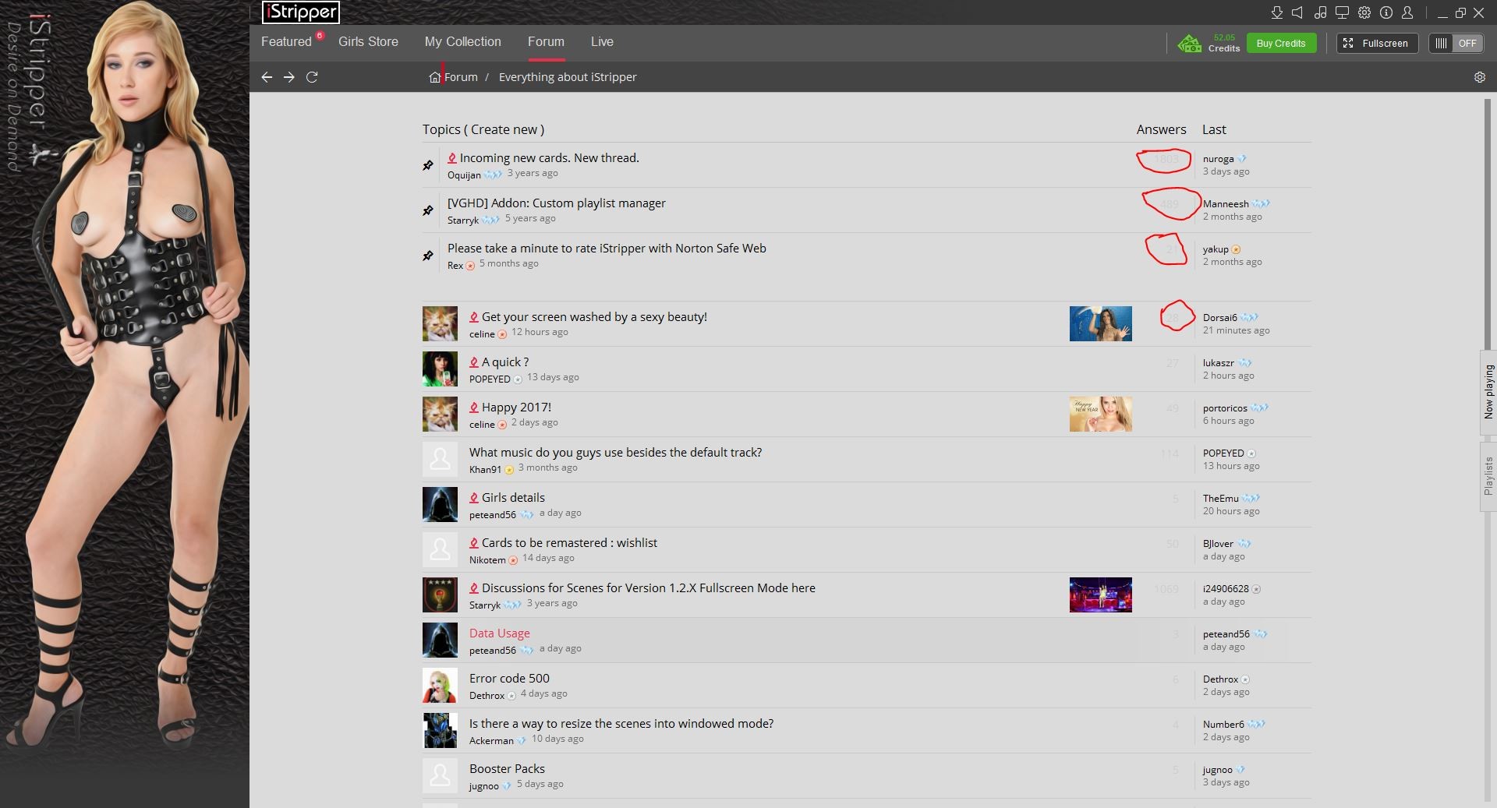Click pin icon beside Norton Safe Web thread

coord(428,256)
